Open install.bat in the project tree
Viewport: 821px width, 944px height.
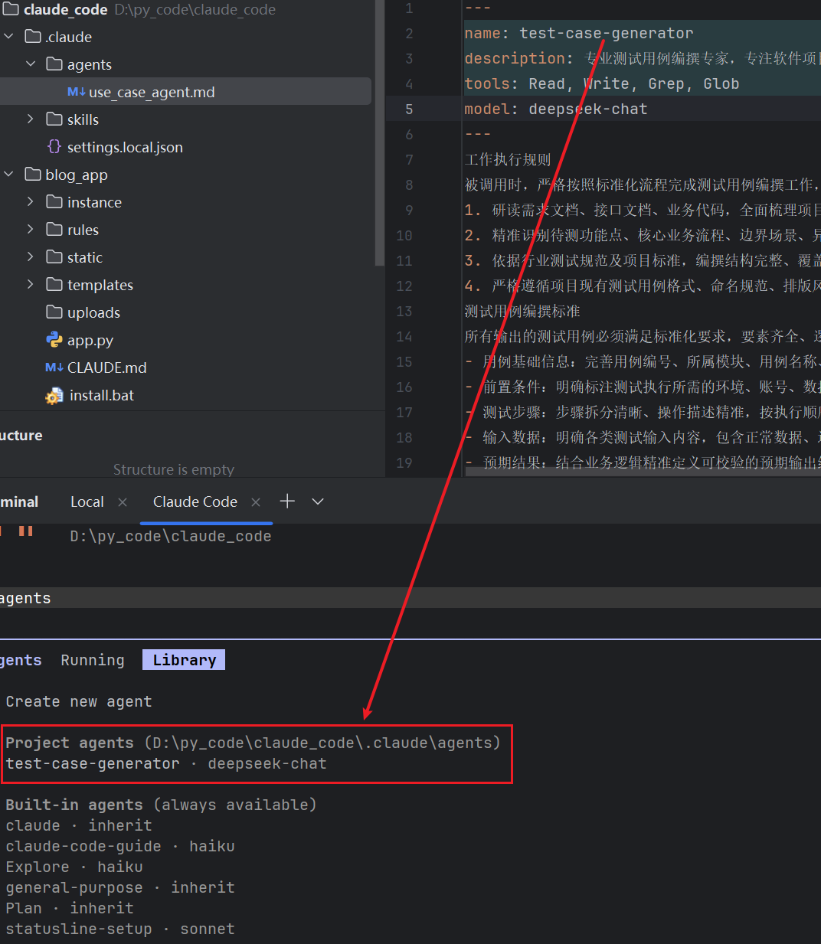(101, 395)
